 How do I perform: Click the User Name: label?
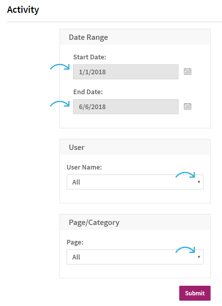(84, 167)
